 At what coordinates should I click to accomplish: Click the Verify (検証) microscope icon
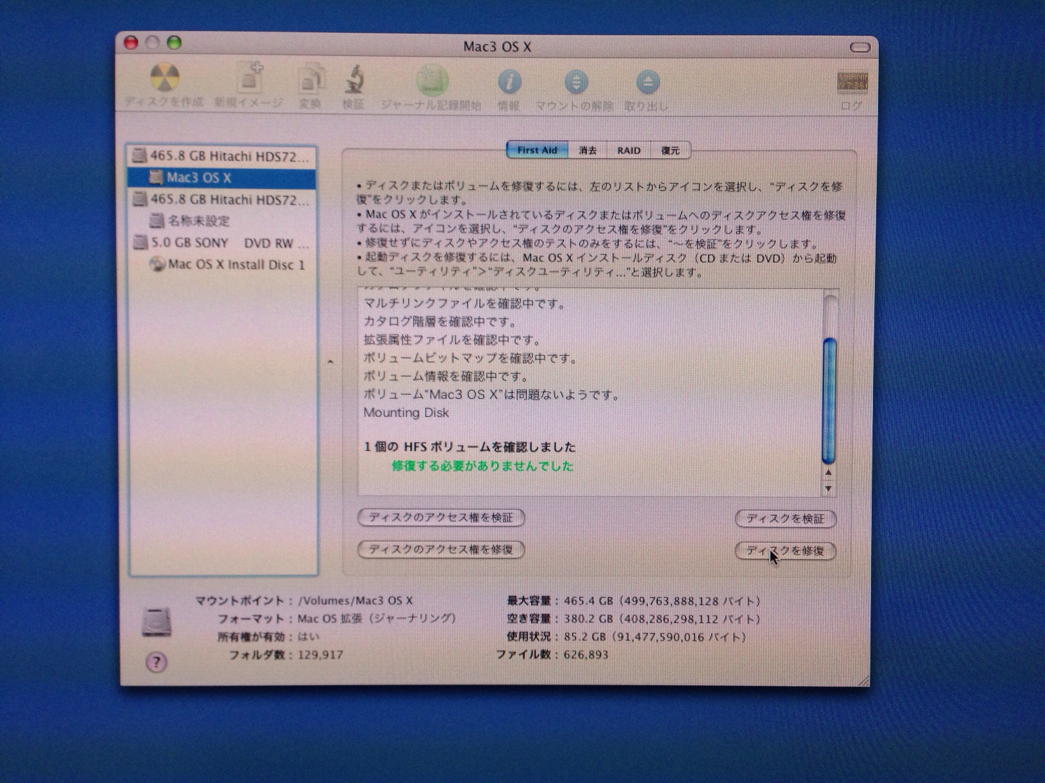[x=354, y=79]
